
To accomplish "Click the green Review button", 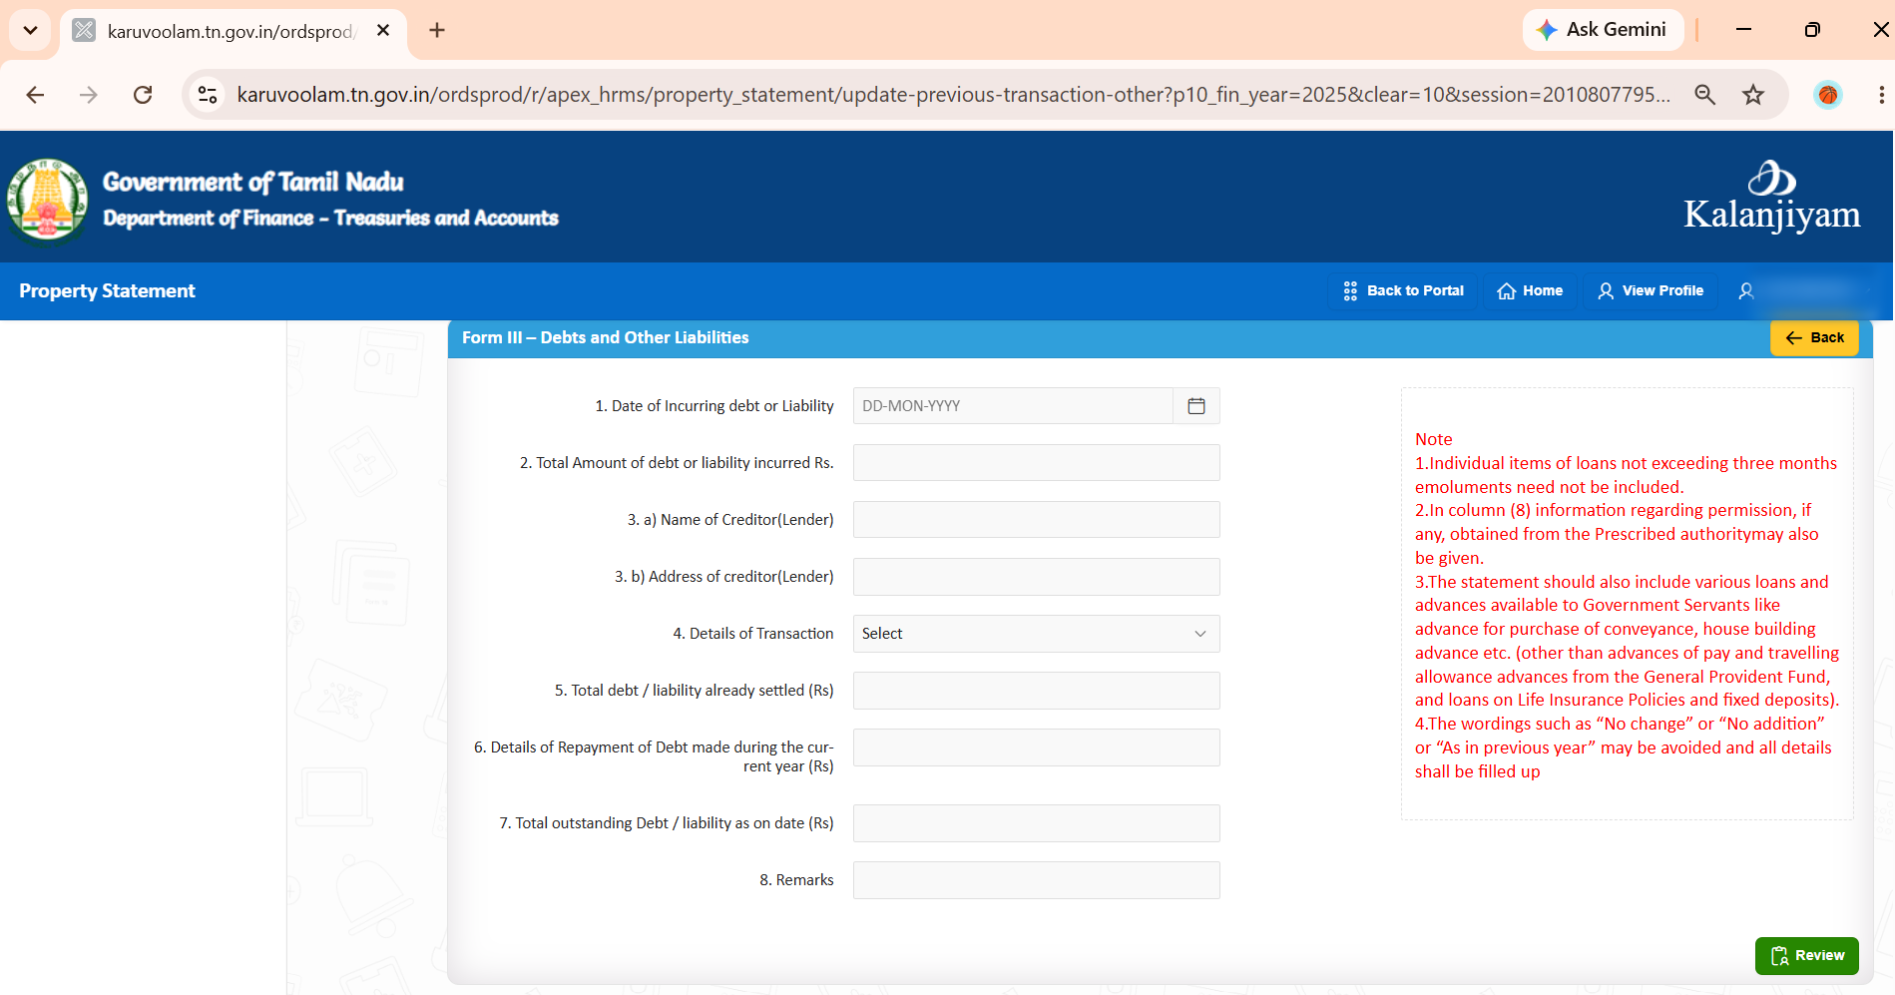I will point(1806,956).
